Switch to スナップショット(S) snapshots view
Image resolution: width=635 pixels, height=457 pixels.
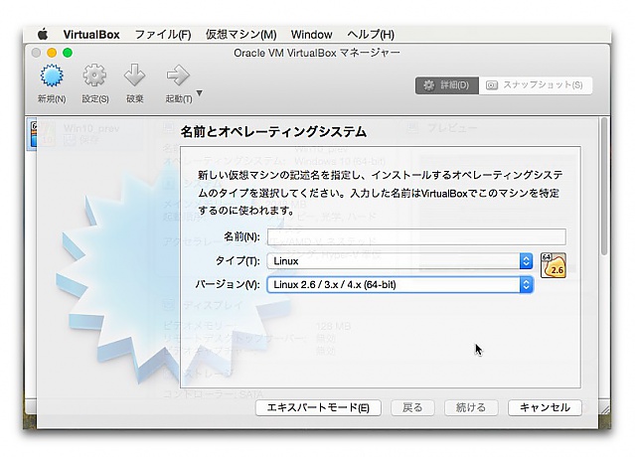tap(537, 85)
